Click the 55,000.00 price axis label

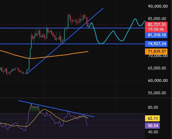(157, 93)
